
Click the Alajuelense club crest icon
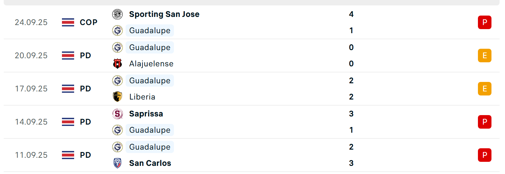click(x=117, y=64)
